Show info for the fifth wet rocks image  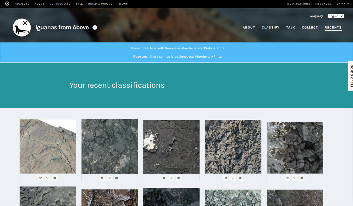[288, 178]
